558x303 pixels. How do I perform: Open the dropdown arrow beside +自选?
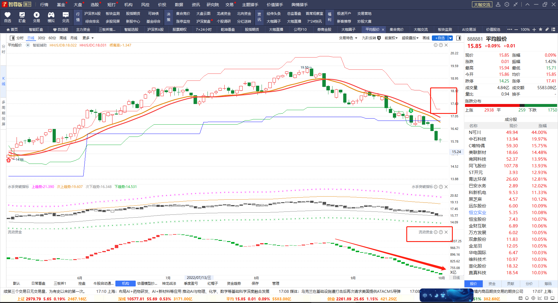[450, 38]
